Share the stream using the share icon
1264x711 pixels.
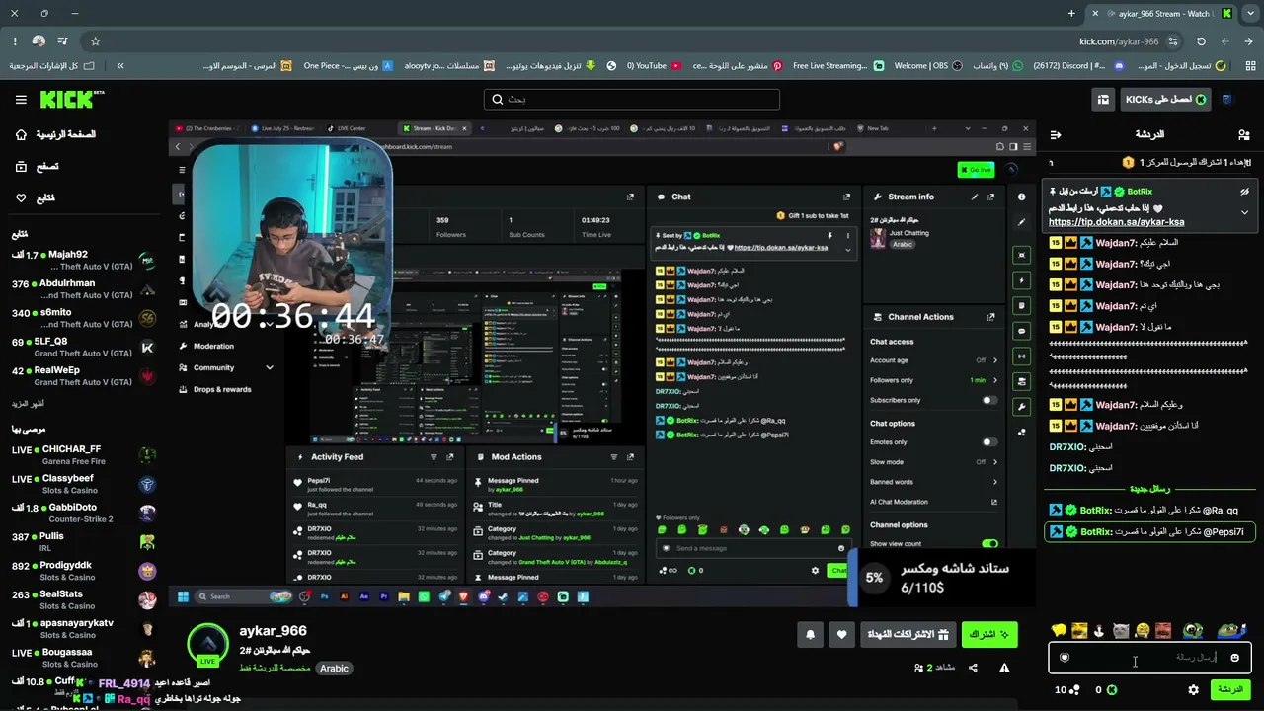pyautogui.click(x=973, y=668)
